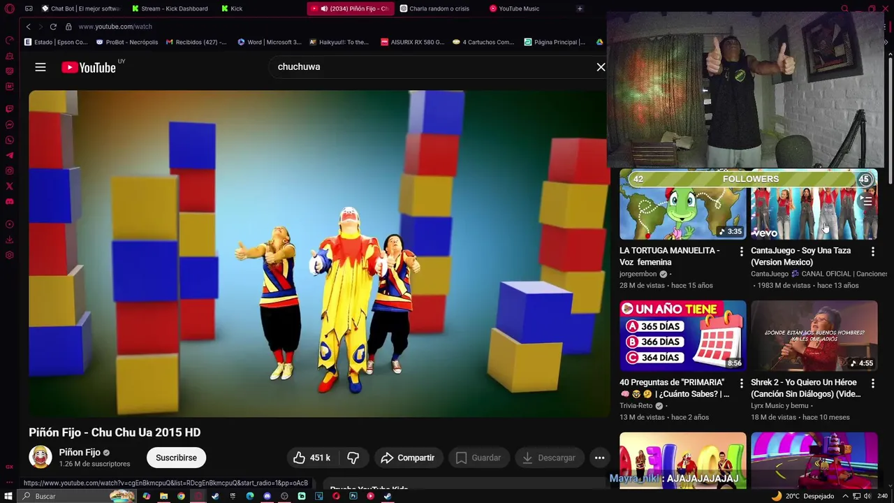Open options for CantaJuego Soy Una Taza
The height and width of the screenshot is (503, 894).
click(x=872, y=251)
